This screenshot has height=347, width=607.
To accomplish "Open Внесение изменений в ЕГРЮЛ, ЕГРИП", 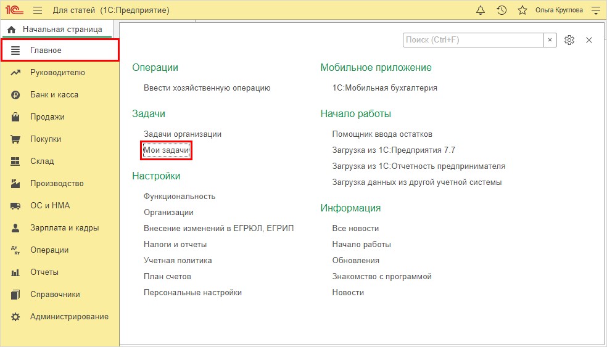I will tap(219, 228).
